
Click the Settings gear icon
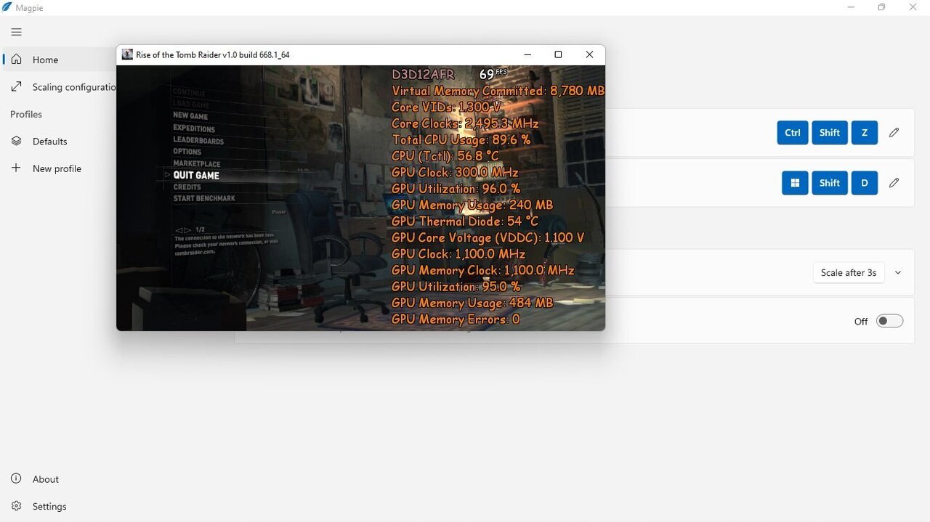pyautogui.click(x=16, y=506)
